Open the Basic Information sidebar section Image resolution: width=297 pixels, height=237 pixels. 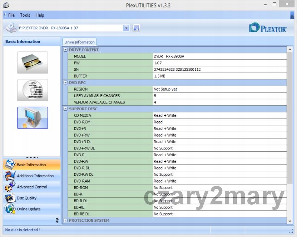pos(32,165)
